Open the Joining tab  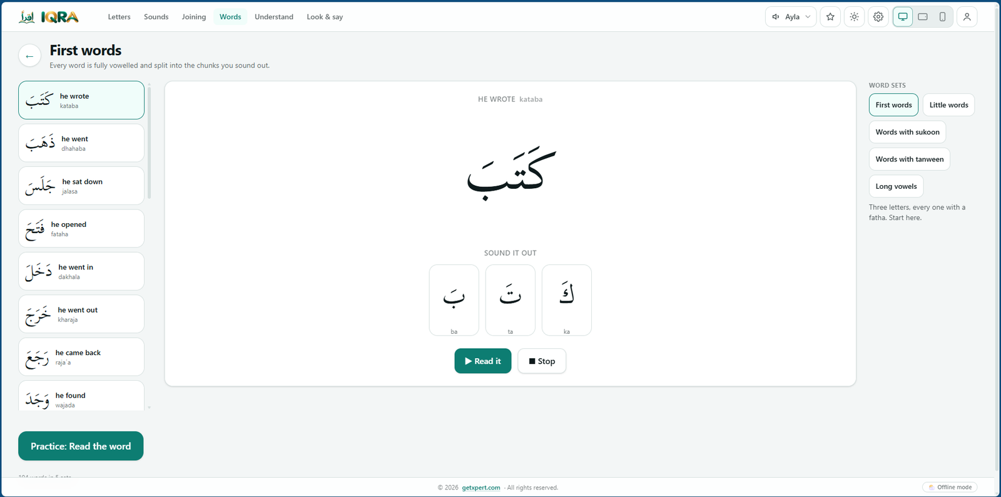click(x=194, y=17)
